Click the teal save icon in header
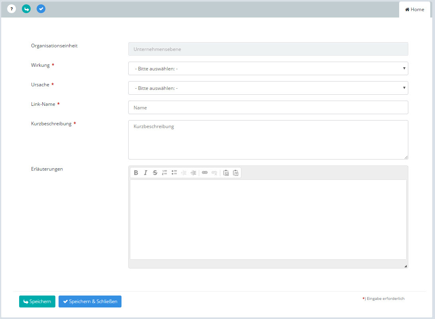The image size is (435, 319). [26, 9]
